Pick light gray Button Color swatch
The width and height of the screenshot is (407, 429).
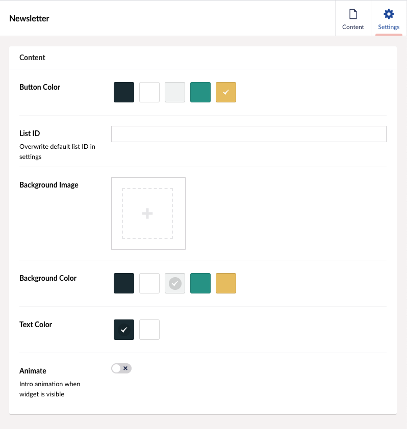[175, 92]
